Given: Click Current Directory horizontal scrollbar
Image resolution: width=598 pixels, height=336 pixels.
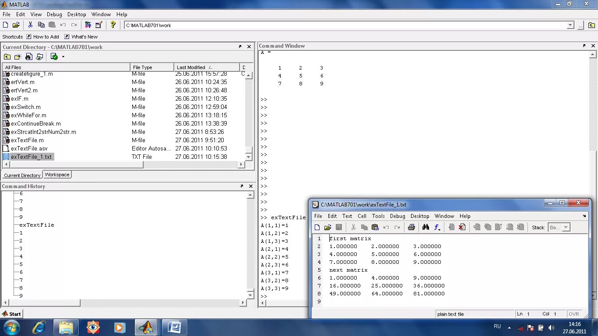Looking at the screenshot, I should tap(123, 164).
